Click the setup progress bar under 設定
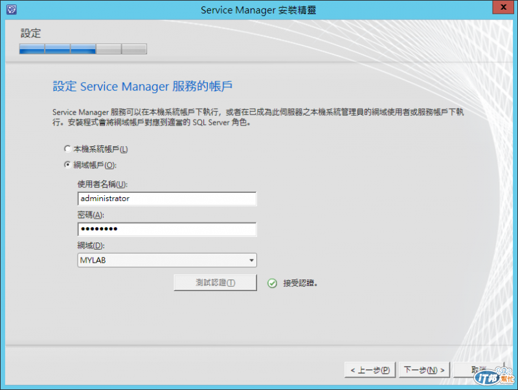The width and height of the screenshot is (518, 390). pos(83,49)
